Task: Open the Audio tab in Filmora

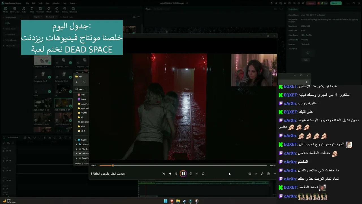Action: tap(24, 10)
